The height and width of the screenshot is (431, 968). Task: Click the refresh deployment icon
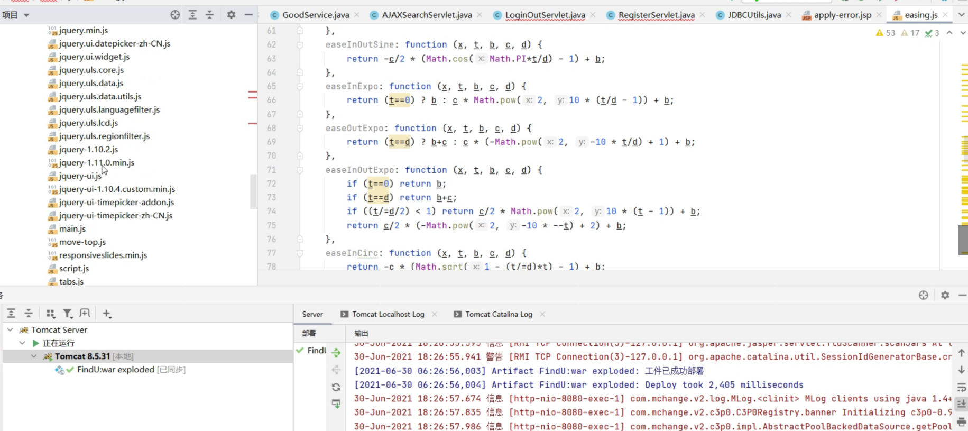coord(336,387)
